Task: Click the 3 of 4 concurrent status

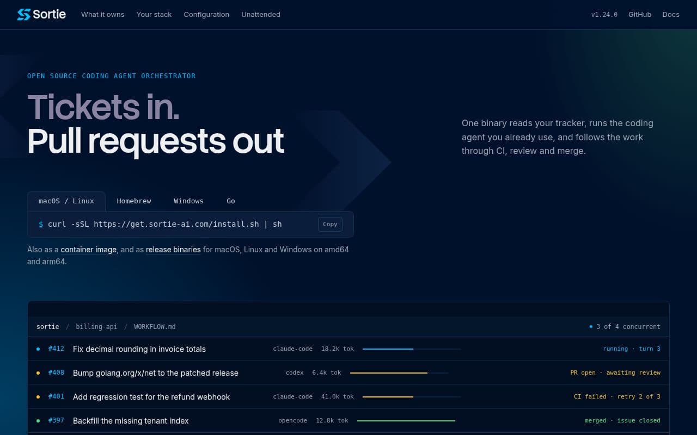Action: click(625, 327)
